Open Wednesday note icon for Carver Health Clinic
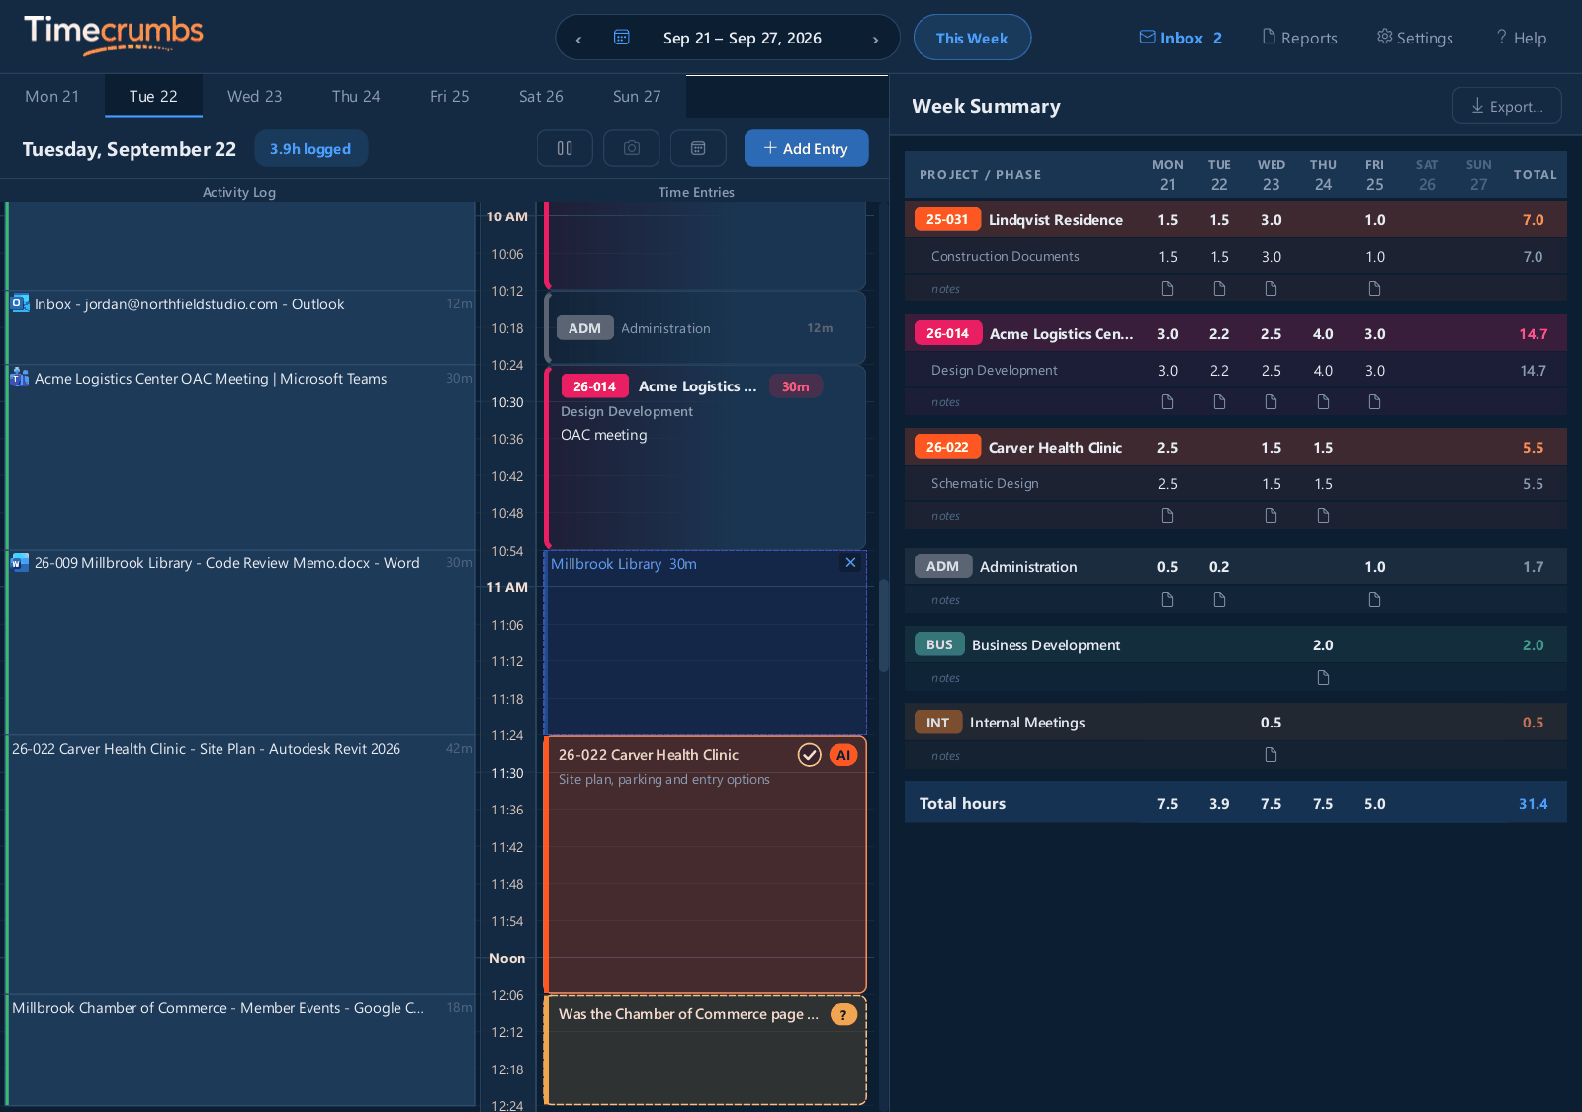 (1272, 516)
